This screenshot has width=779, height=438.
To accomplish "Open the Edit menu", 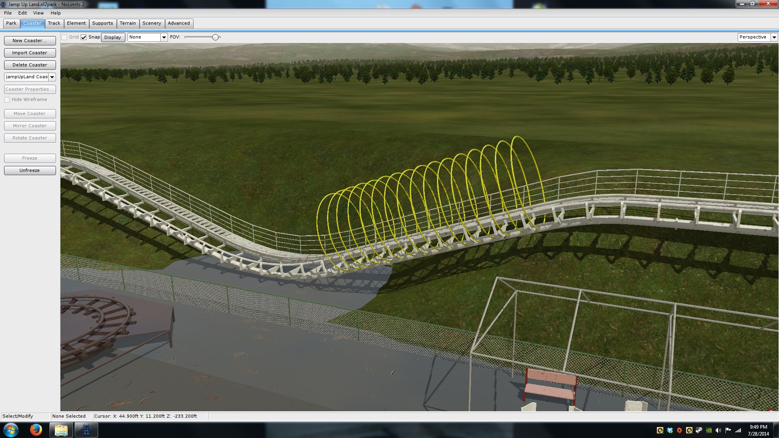I will tap(22, 13).
